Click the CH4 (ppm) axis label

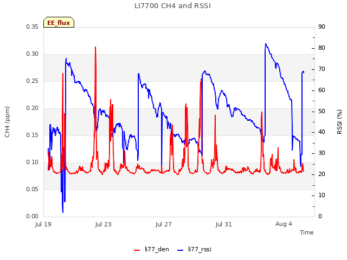click(7, 122)
